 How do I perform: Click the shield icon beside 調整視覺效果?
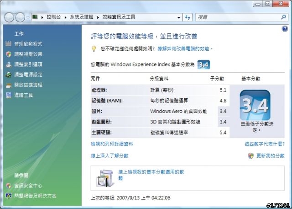tap(9, 54)
